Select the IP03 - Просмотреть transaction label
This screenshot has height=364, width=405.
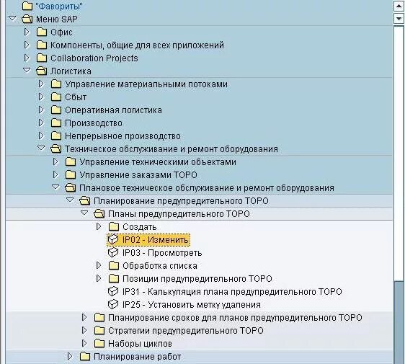[162, 253]
